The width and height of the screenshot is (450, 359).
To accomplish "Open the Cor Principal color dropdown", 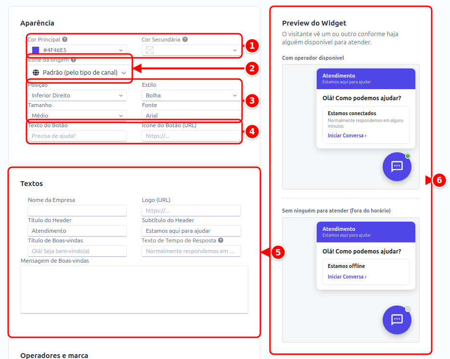I will (77, 50).
